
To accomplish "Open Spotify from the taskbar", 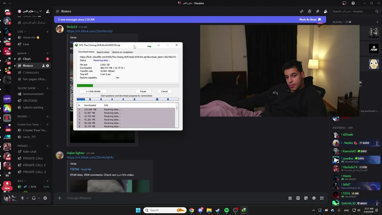I will (x=227, y=210).
